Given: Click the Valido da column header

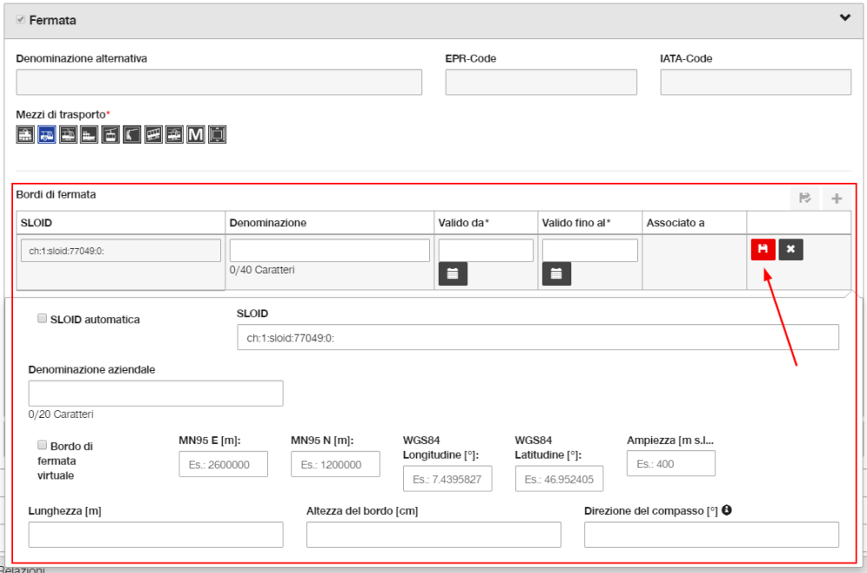Looking at the screenshot, I should [486, 222].
